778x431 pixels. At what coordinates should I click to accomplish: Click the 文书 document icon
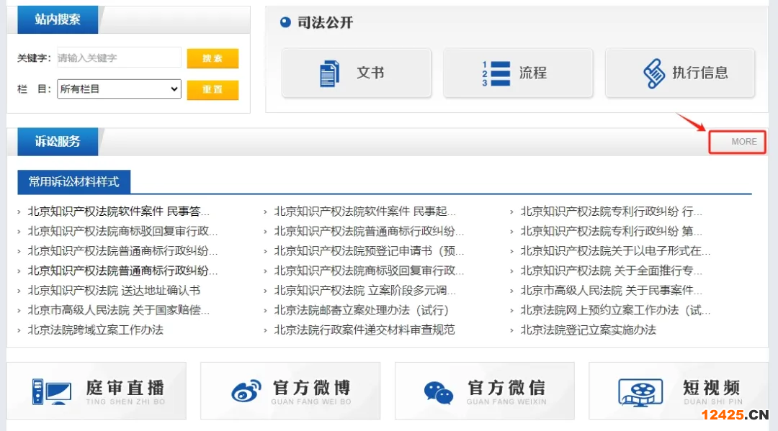pos(329,73)
